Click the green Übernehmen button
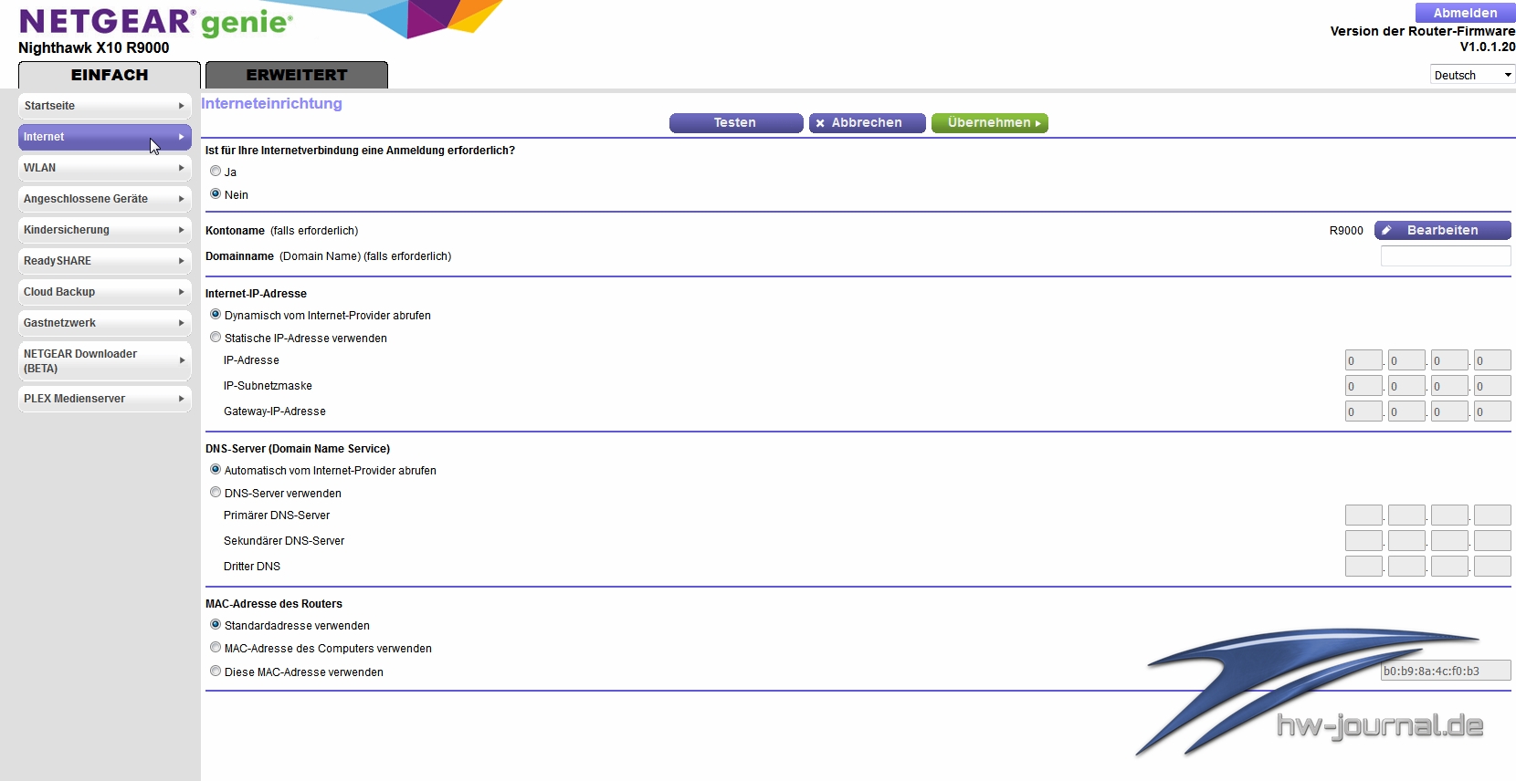This screenshot has height=781, width=1516. [989, 123]
